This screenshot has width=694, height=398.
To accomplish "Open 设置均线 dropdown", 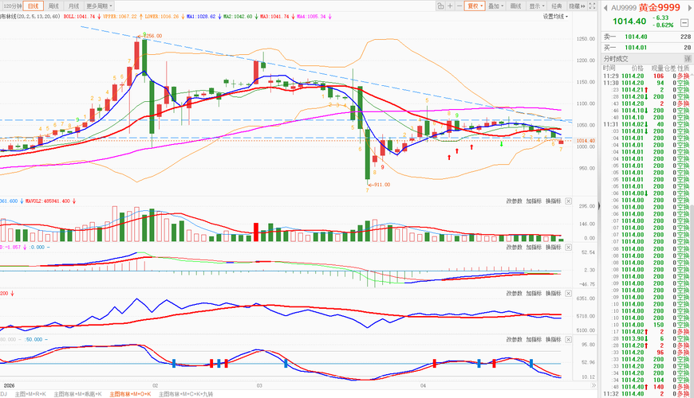I will pyautogui.click(x=555, y=17).
